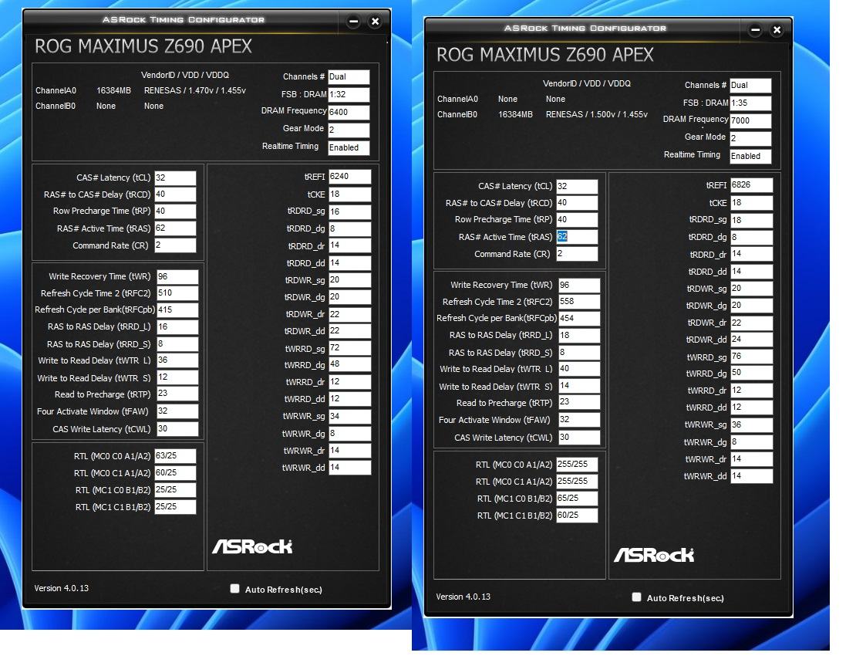Viewport: 846px width, 656px height.
Task: Click tWTR_S field showing 14
Action: point(579,386)
